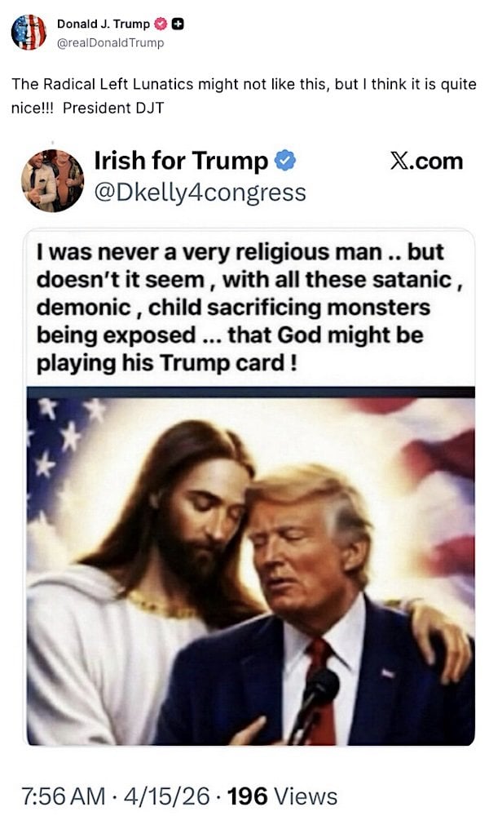
Task: Open the 196 Views count
Action: click(282, 796)
